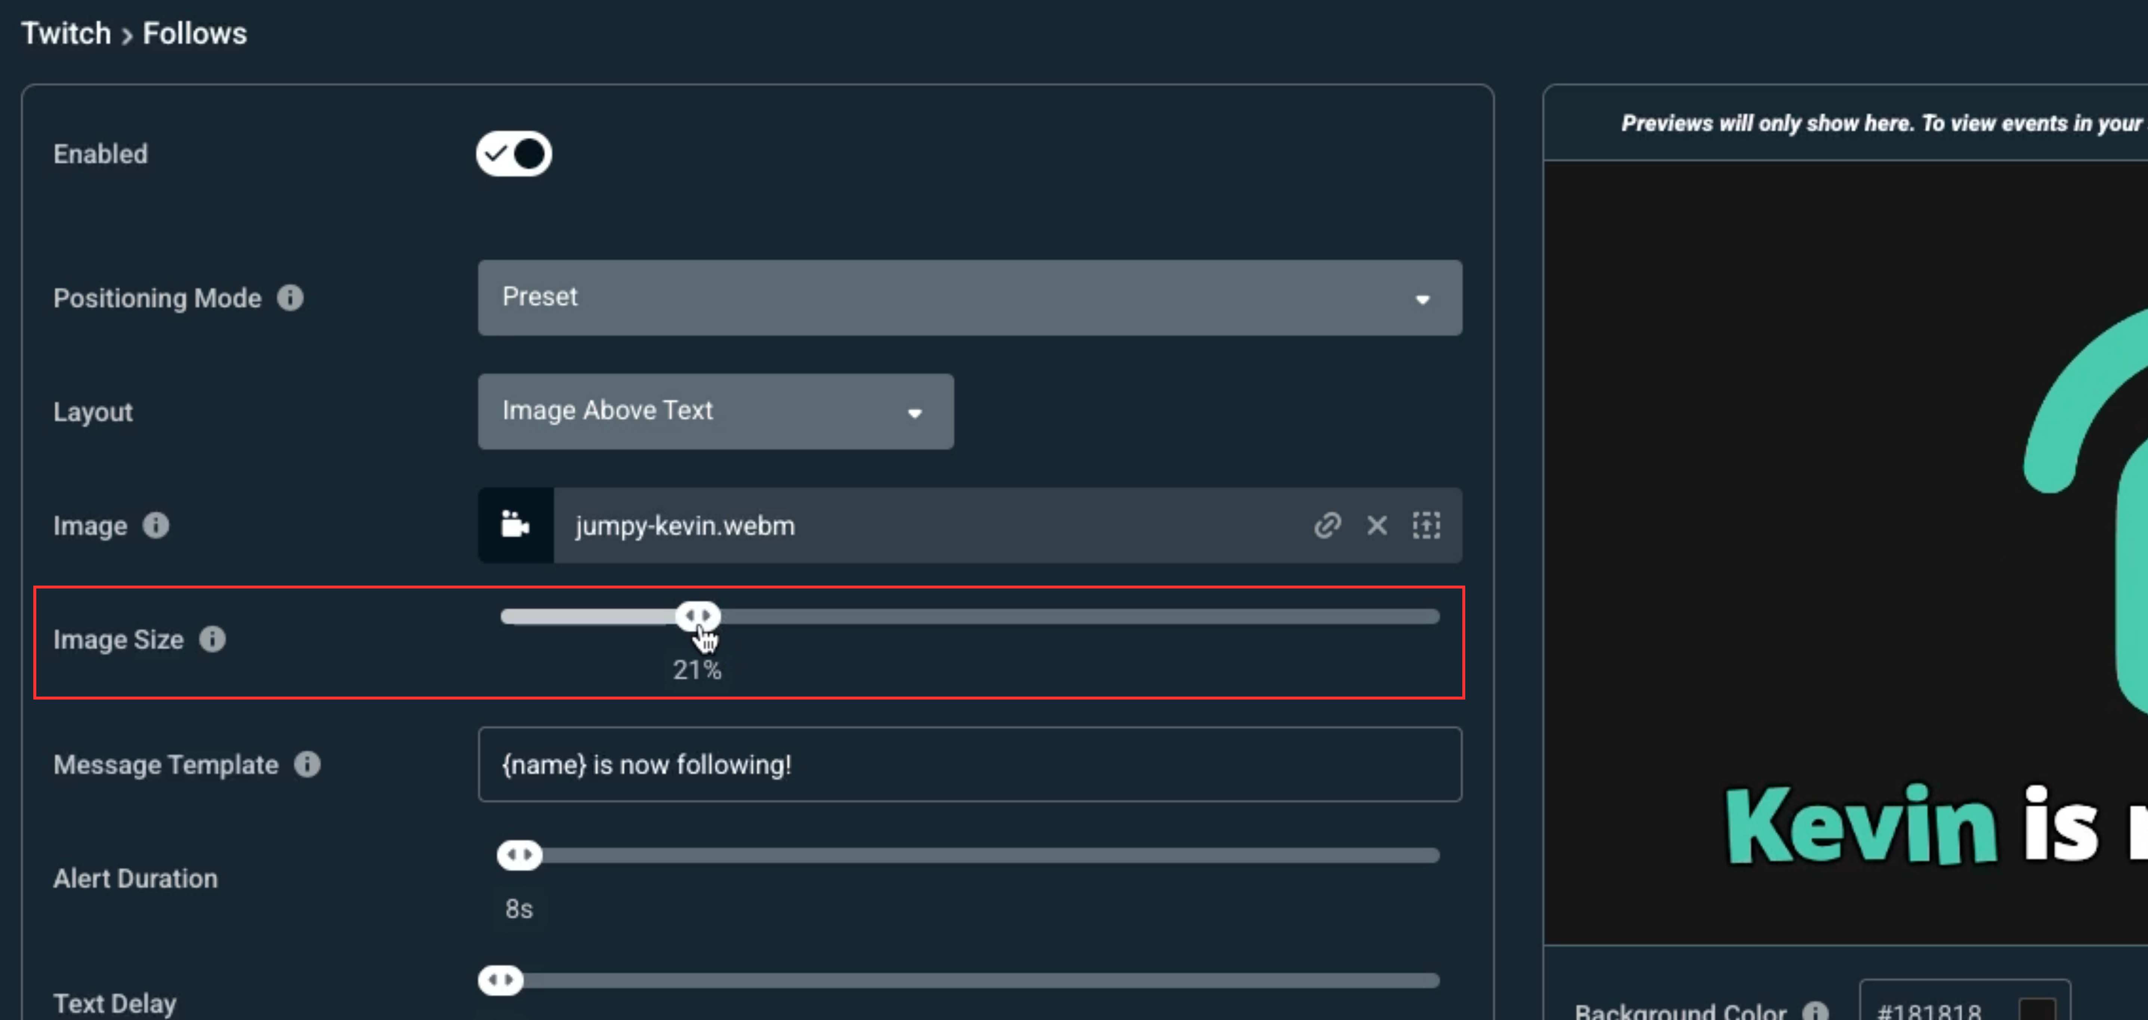2148x1020 pixels.
Task: Click the Image info icon
Action: click(156, 525)
